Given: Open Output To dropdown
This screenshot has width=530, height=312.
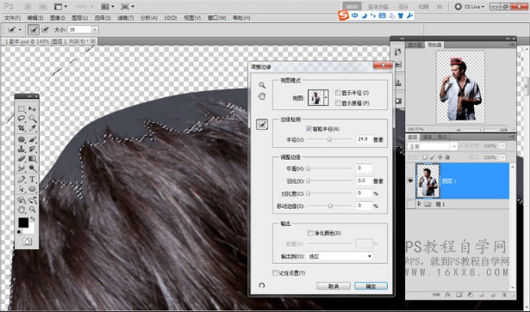Looking at the screenshot, I should click(340, 256).
